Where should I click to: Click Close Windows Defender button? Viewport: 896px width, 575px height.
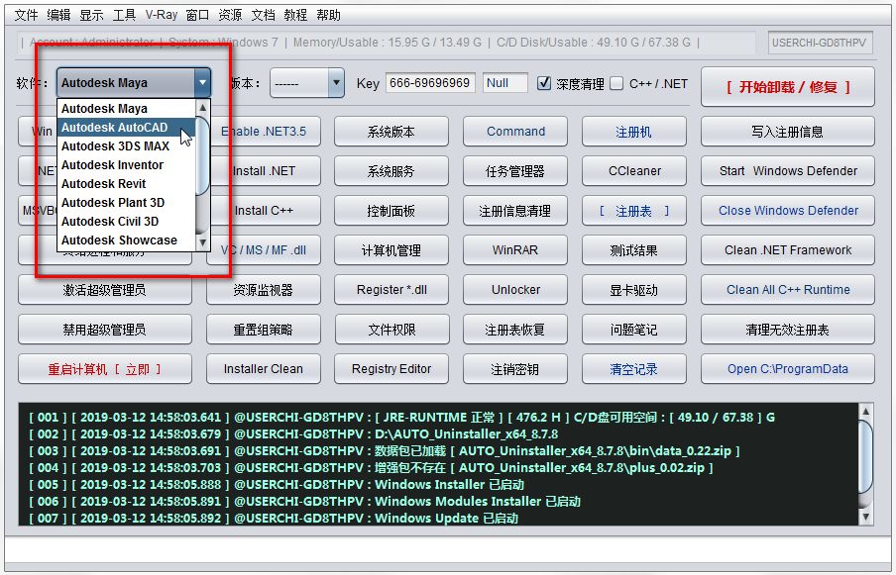pyautogui.click(x=787, y=211)
